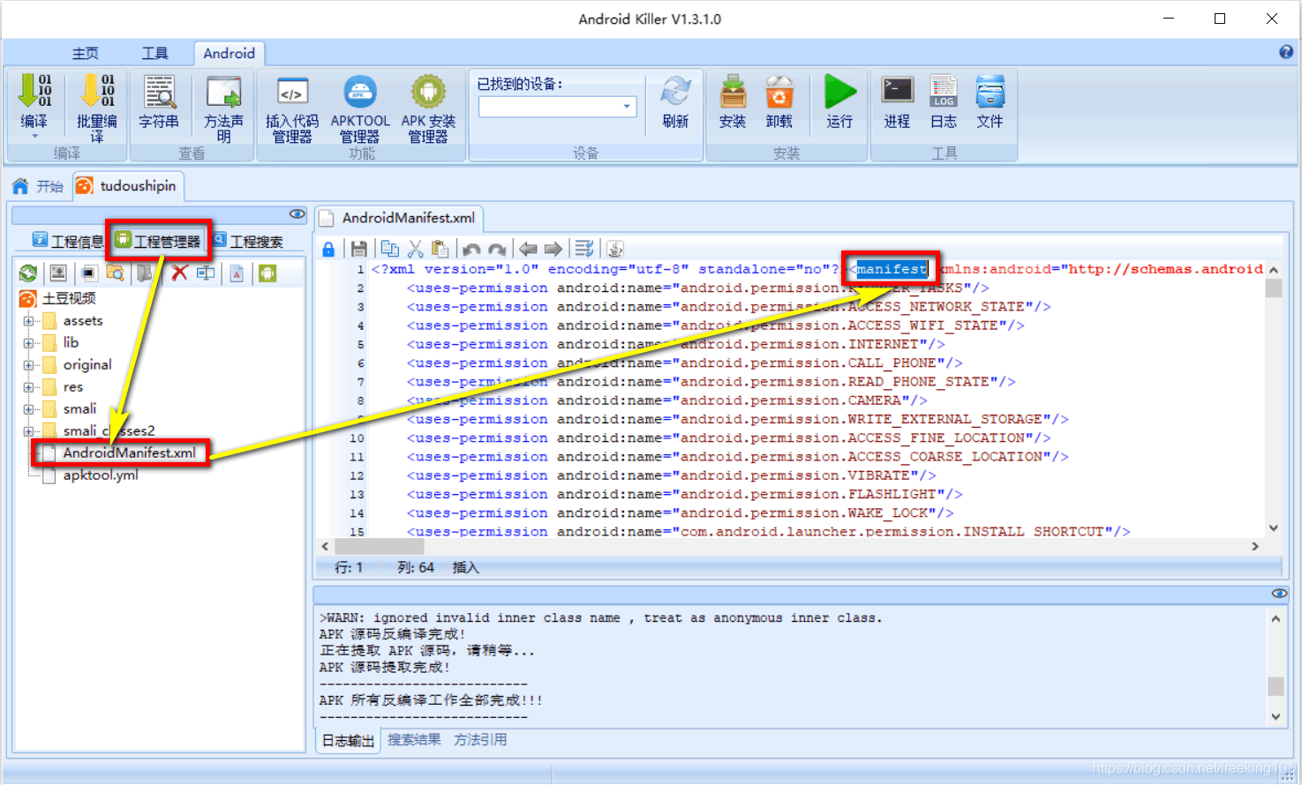The image size is (1302, 785).
Task: Expand the original folder
Action: (x=28, y=365)
